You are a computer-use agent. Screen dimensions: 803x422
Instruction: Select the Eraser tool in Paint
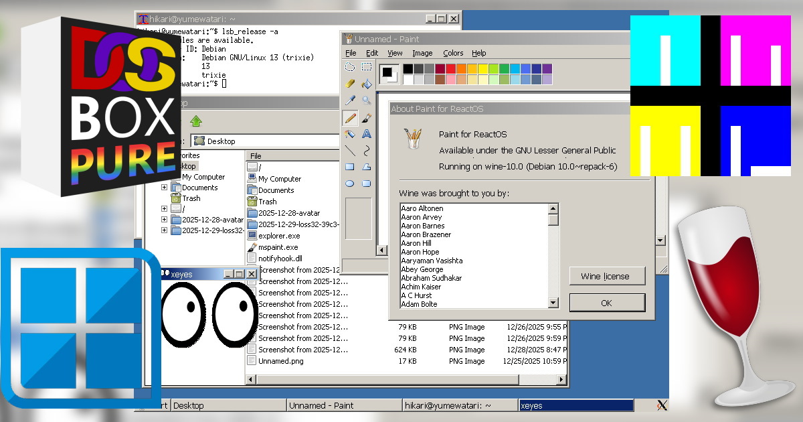click(350, 83)
